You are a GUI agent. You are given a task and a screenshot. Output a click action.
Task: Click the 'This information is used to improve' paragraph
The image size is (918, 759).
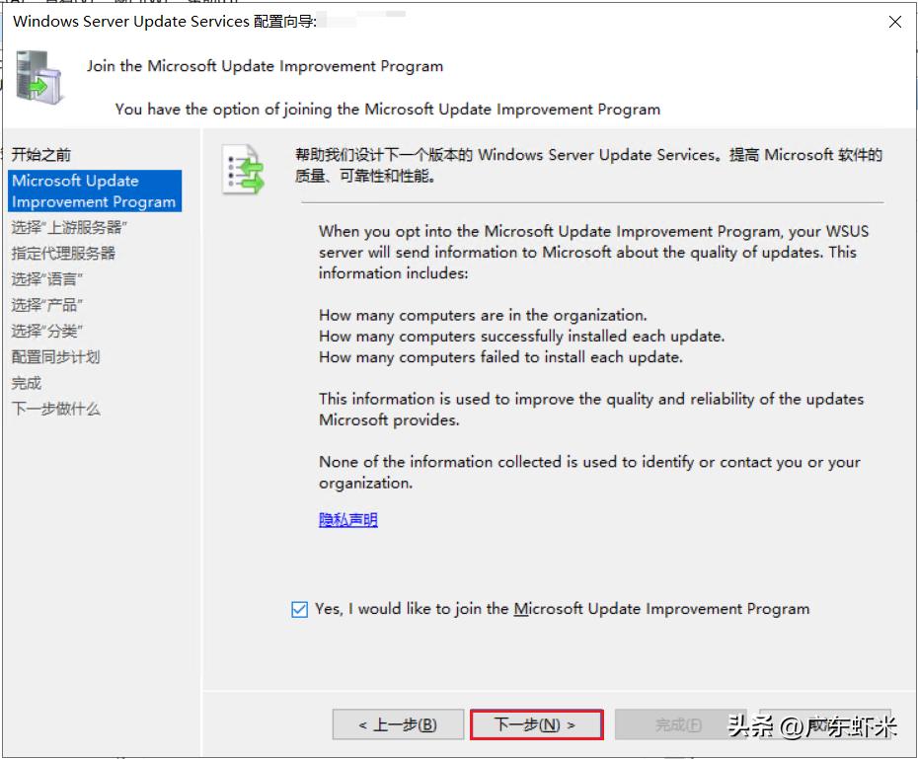click(591, 409)
